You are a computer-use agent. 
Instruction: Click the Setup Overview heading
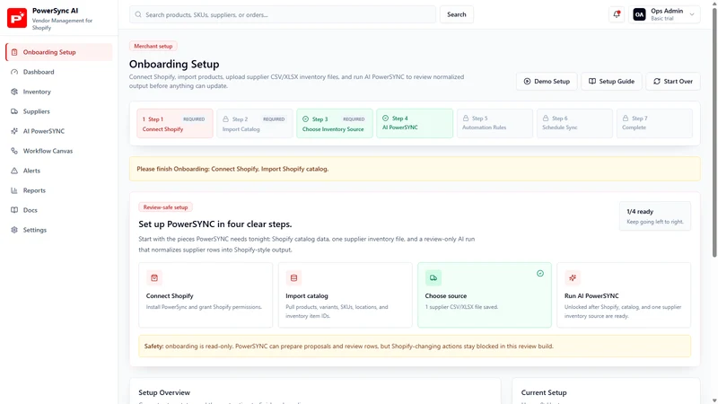point(164,392)
